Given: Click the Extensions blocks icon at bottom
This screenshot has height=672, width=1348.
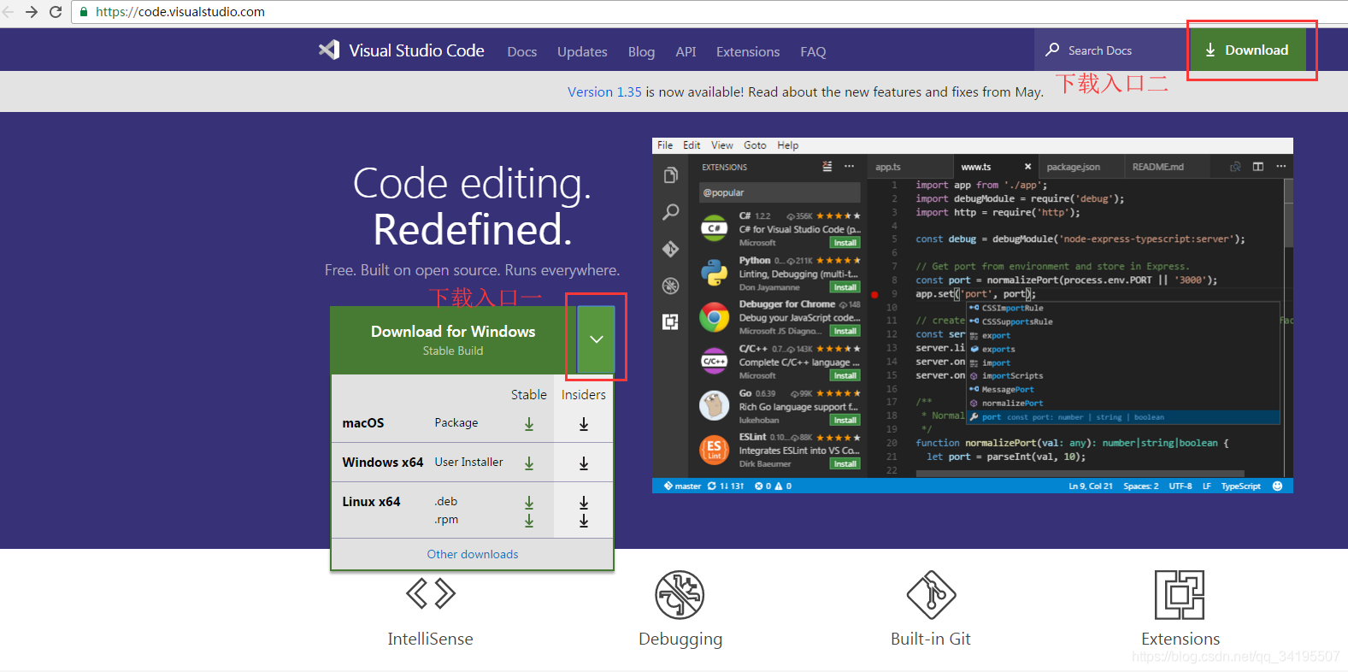Looking at the screenshot, I should (x=1180, y=594).
